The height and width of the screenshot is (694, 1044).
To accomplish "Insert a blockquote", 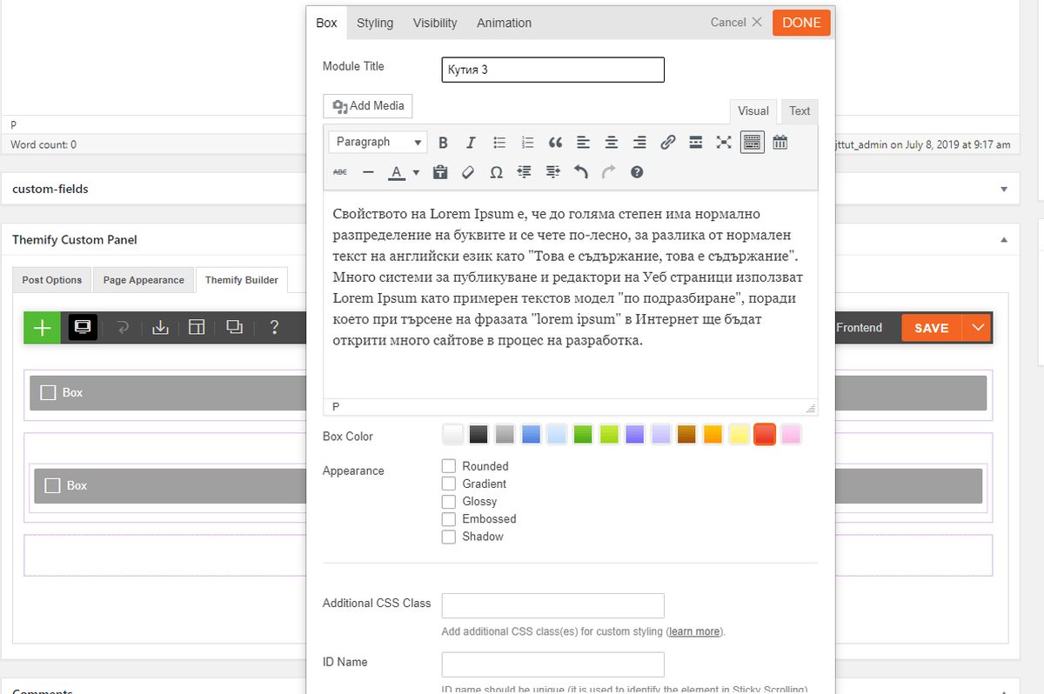I will 555,143.
